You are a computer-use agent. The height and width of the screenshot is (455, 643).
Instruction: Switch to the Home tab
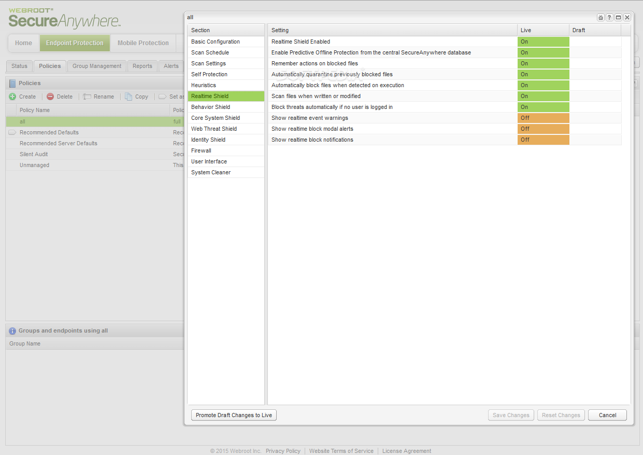[x=23, y=43]
